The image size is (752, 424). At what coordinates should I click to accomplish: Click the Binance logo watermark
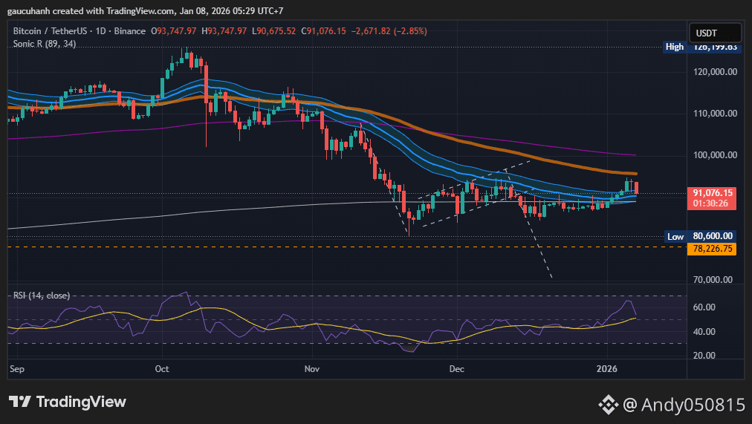[x=609, y=404]
